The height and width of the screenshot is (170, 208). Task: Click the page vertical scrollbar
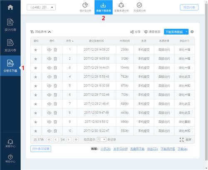point(206,82)
